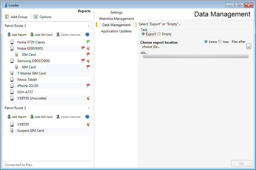Click the Go button
The image size is (256, 170).
(241, 163)
